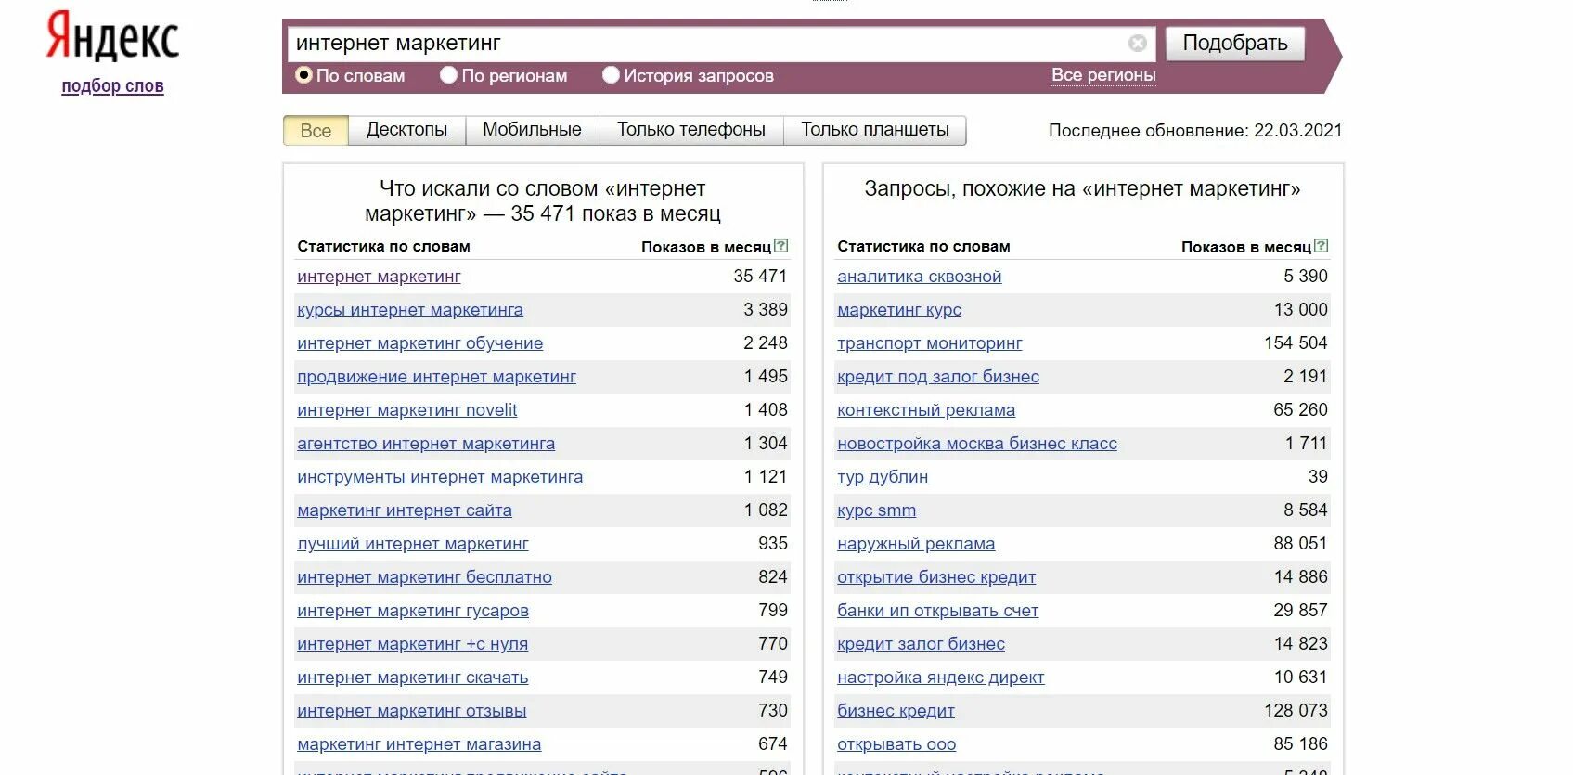
Task: Open тур дублин link
Action: coord(883,477)
